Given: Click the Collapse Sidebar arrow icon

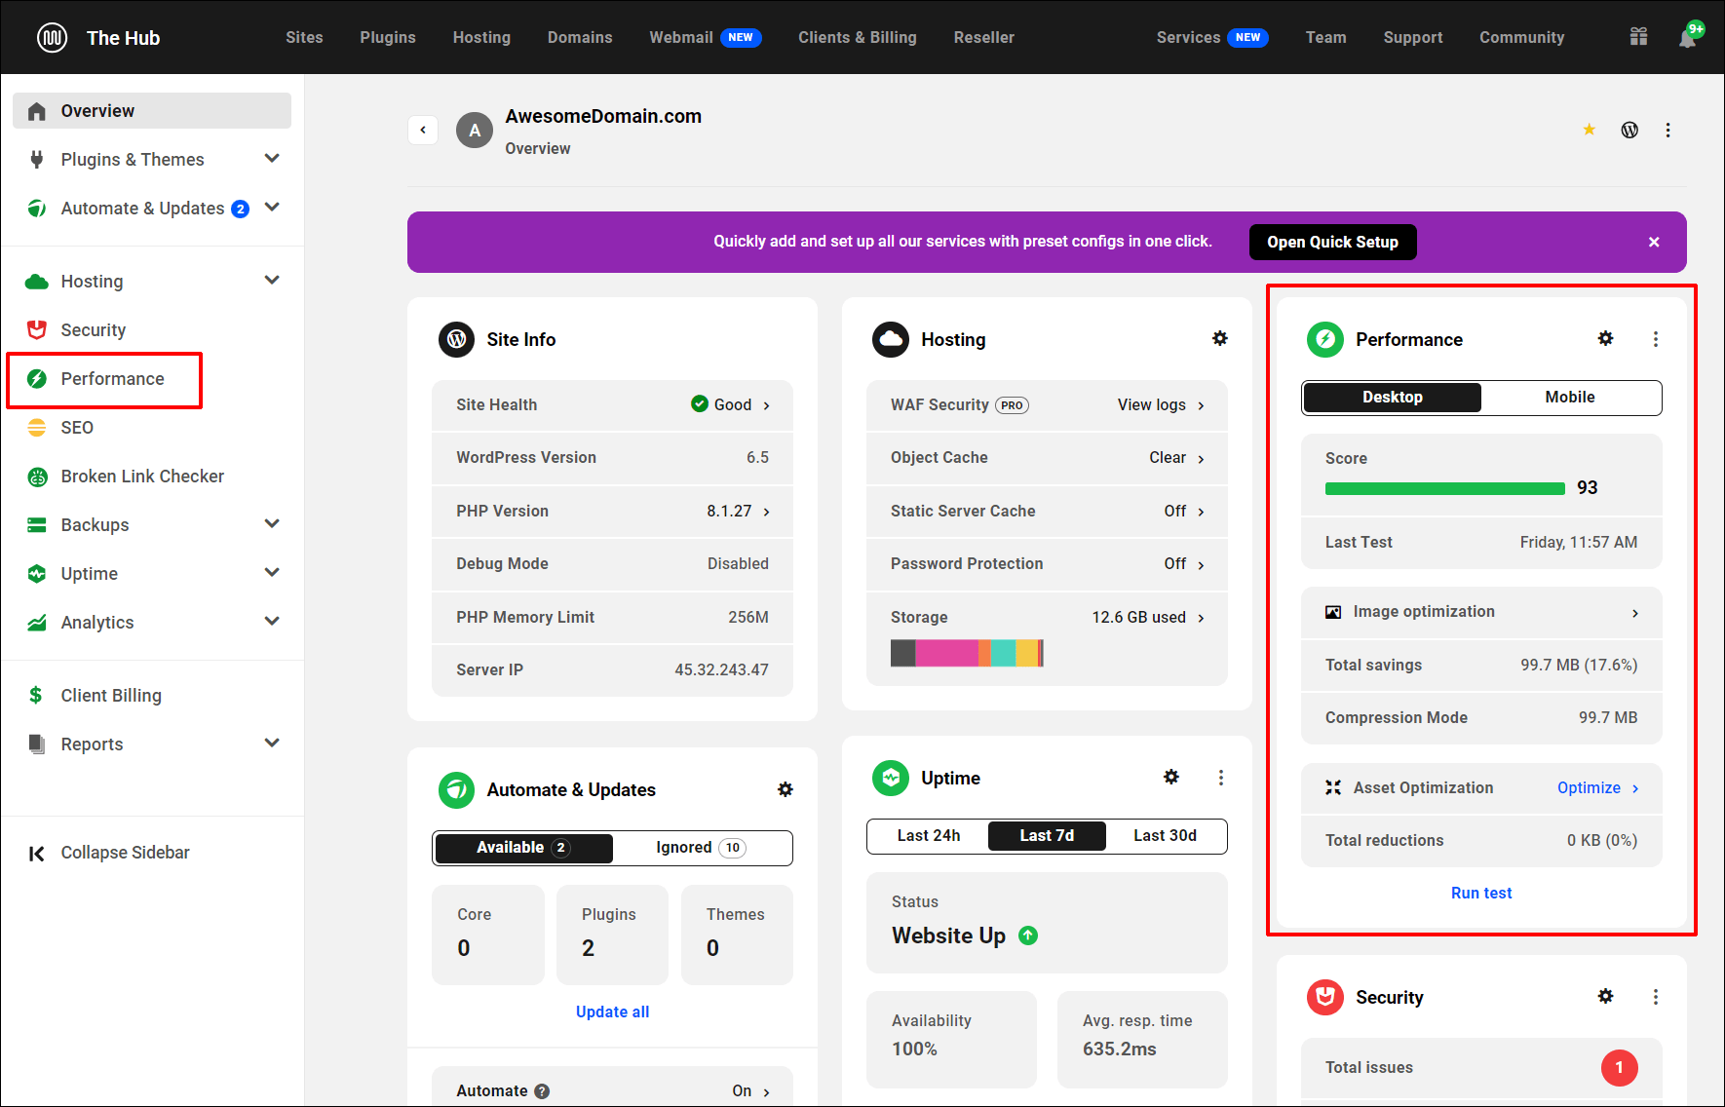Looking at the screenshot, I should point(37,854).
